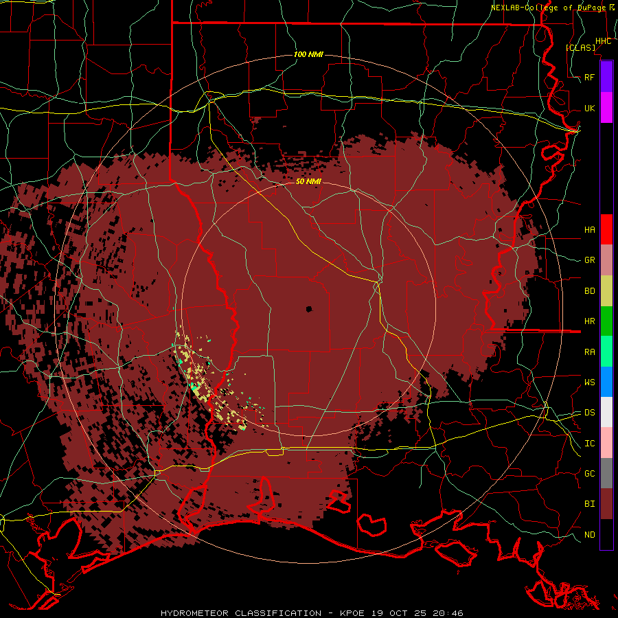This screenshot has height=618, width=618.
Task: Click the Hydrometeor Classification KPOE caption
Action: coord(312,613)
